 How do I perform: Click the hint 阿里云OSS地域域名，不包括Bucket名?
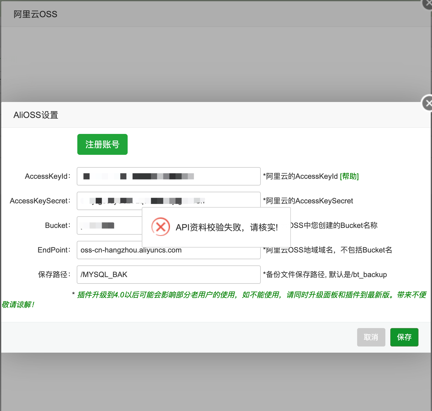point(328,250)
